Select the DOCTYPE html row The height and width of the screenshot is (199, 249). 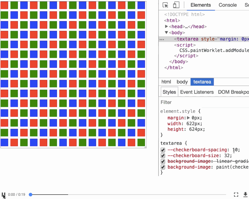(x=184, y=14)
